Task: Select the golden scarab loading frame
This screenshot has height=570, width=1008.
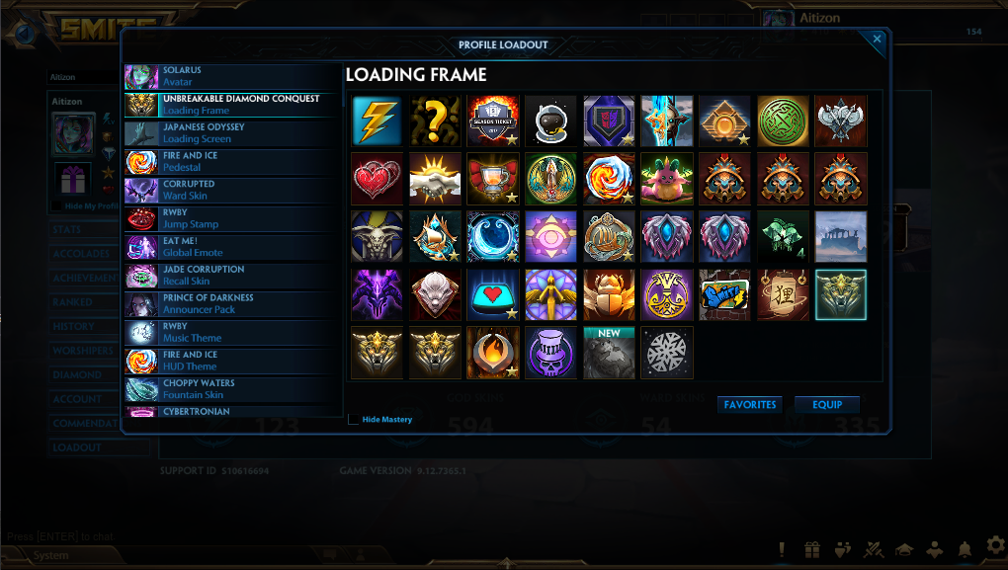Action: tap(609, 295)
